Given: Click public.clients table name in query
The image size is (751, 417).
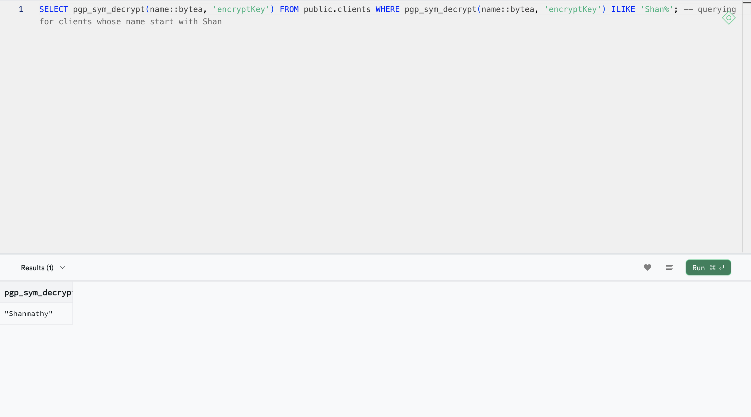Looking at the screenshot, I should point(337,9).
